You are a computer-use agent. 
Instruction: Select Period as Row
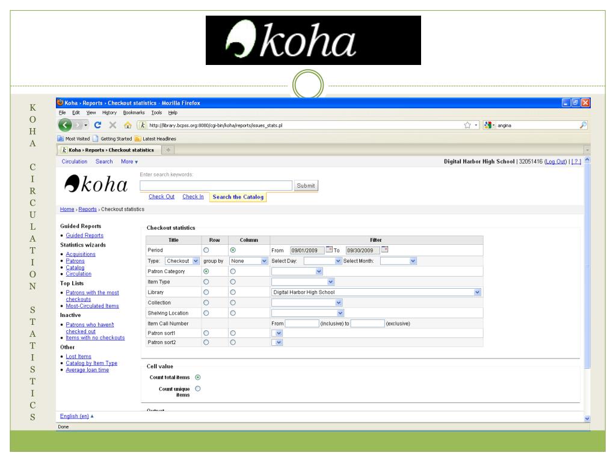(x=206, y=250)
